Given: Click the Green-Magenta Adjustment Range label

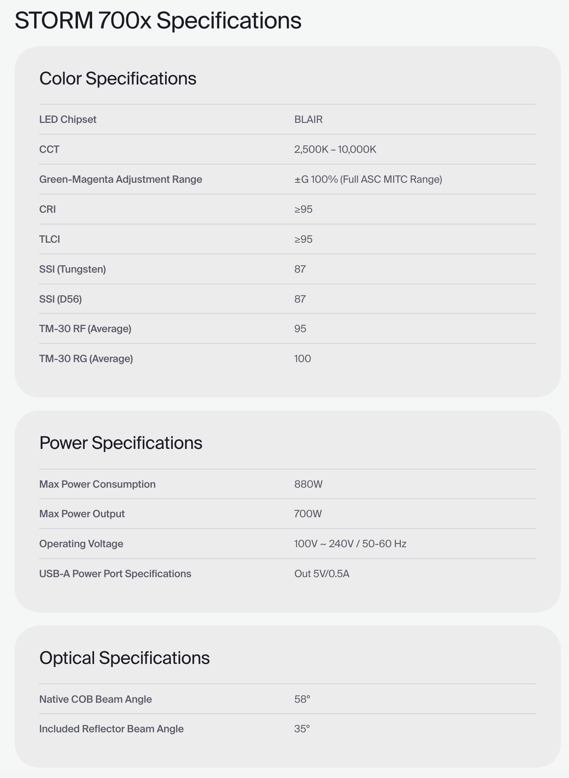Looking at the screenshot, I should pyautogui.click(x=121, y=179).
